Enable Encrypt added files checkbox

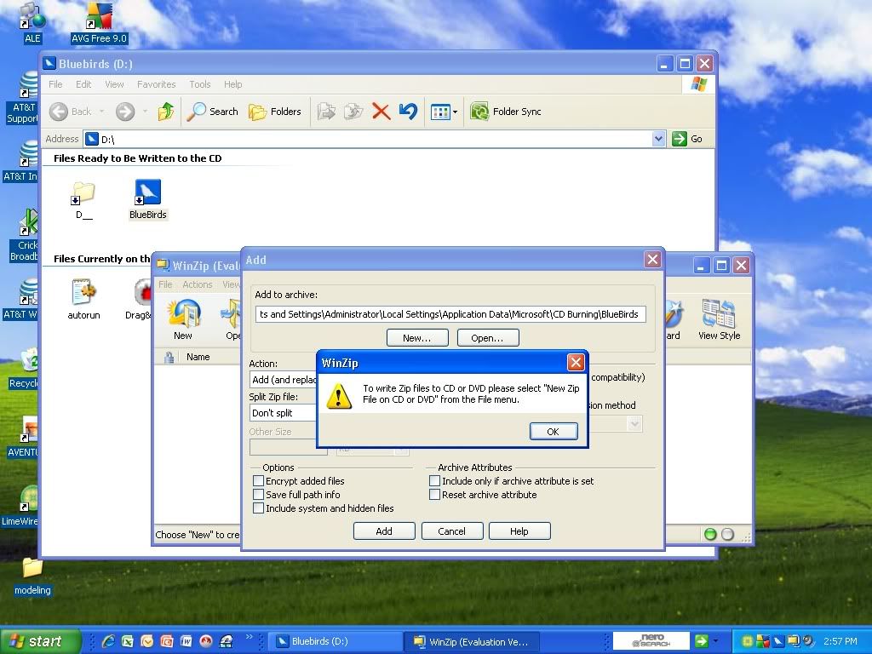pos(258,481)
